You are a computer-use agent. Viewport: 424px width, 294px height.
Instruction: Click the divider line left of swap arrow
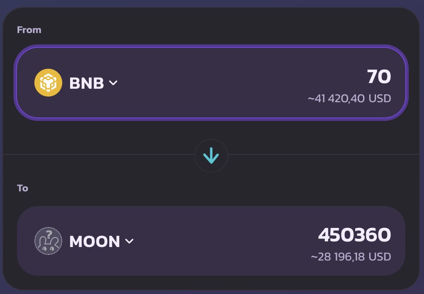[x=96, y=154]
